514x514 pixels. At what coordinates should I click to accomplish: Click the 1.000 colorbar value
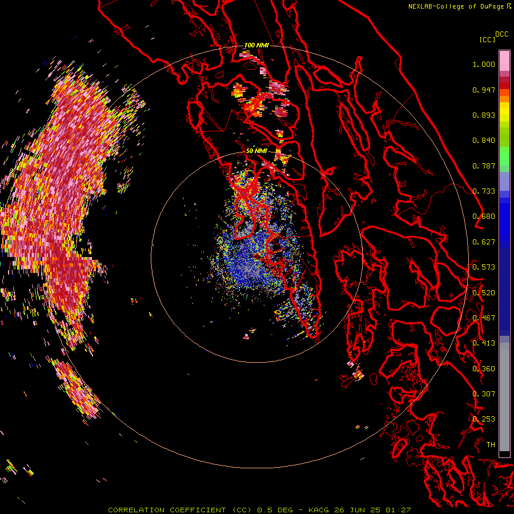point(484,64)
